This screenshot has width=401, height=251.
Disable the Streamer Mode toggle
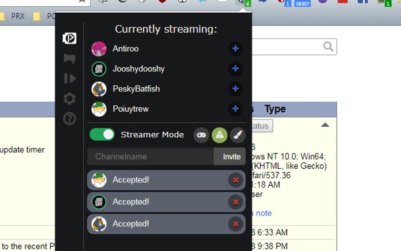(101, 135)
